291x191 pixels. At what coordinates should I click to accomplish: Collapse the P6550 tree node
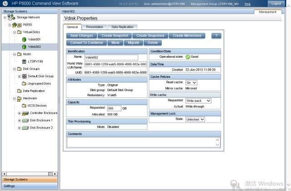10,25
